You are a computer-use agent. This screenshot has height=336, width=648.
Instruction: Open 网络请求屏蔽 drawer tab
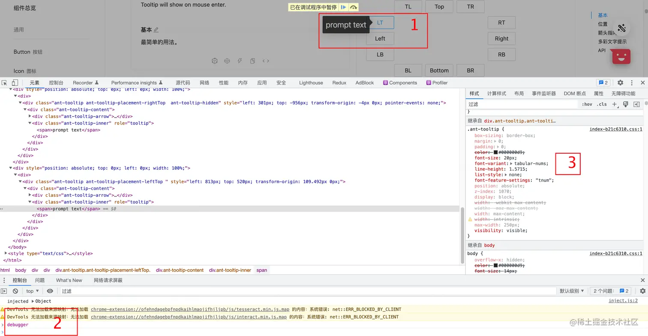(x=108, y=280)
